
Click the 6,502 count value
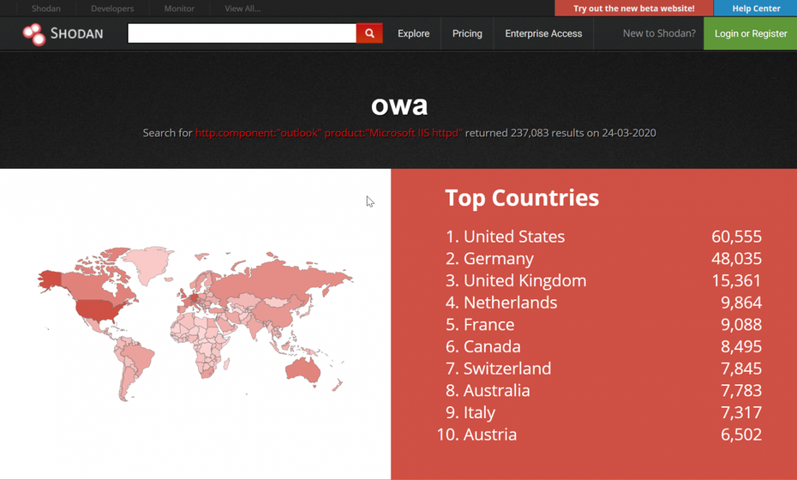coord(741,435)
